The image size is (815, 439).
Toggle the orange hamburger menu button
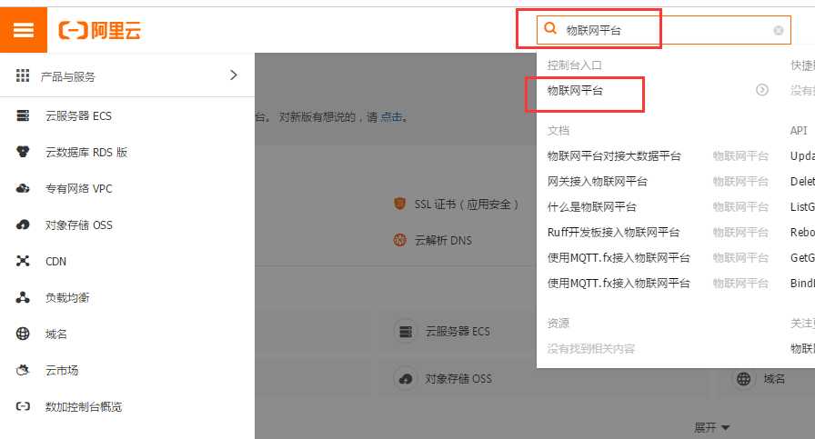pyautogui.click(x=24, y=30)
